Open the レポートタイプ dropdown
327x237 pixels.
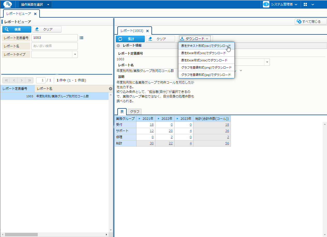pos(75,54)
